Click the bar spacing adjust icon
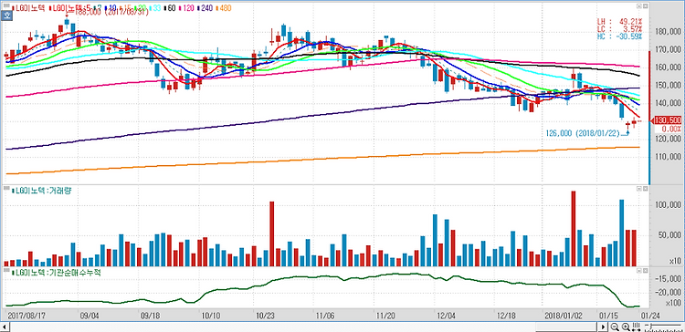Viewport: 685px width, 332px height. [637, 327]
